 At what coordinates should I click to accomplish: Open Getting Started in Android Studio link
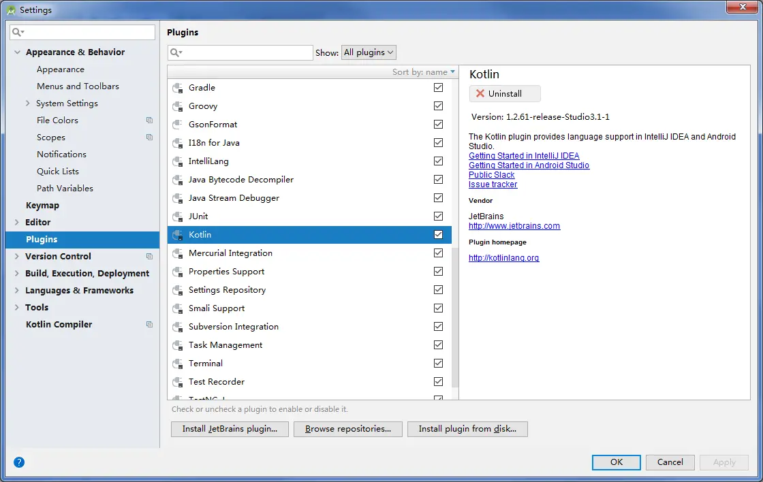tap(529, 165)
